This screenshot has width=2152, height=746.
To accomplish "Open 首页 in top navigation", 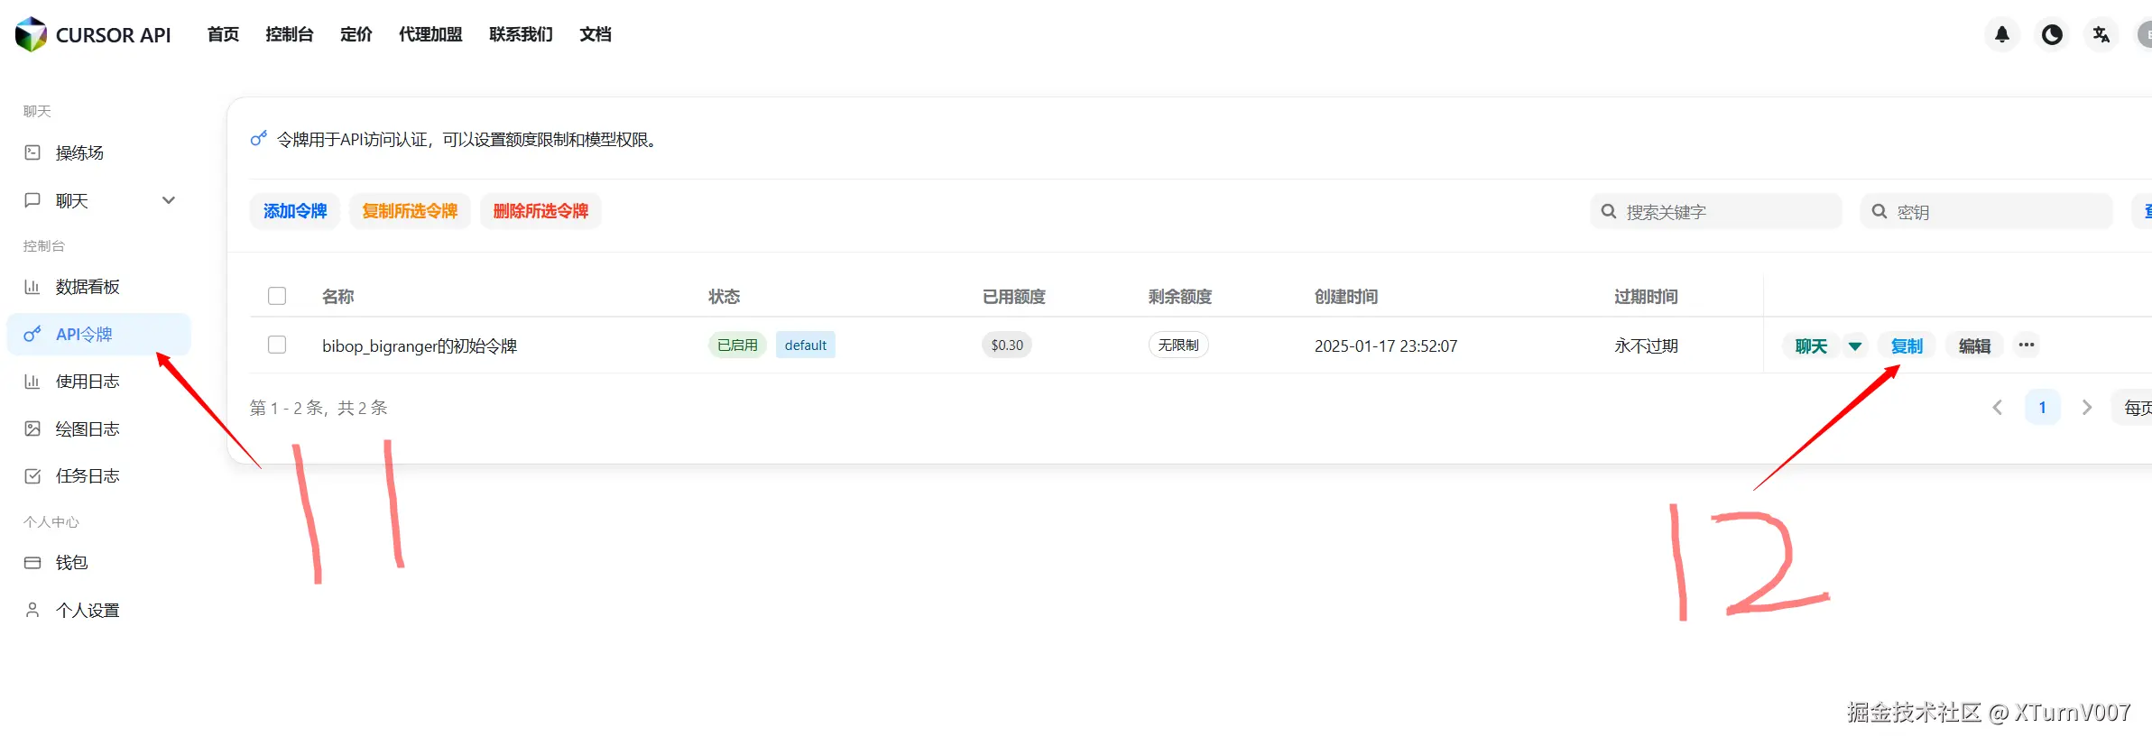I will tap(223, 34).
